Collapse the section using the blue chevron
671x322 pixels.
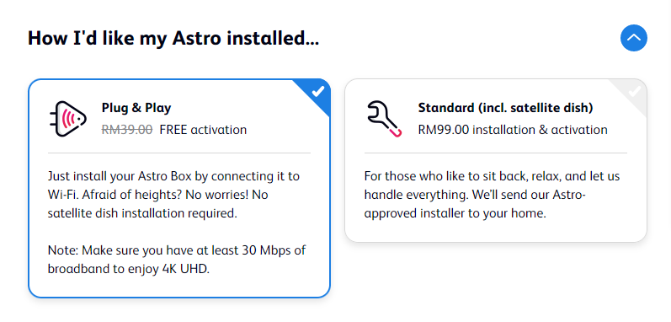point(633,38)
